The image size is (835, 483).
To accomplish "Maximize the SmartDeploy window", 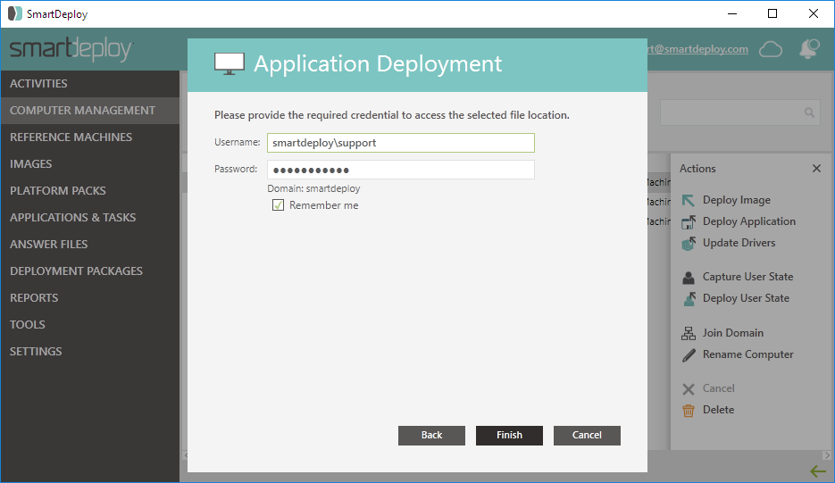I will 772,14.
